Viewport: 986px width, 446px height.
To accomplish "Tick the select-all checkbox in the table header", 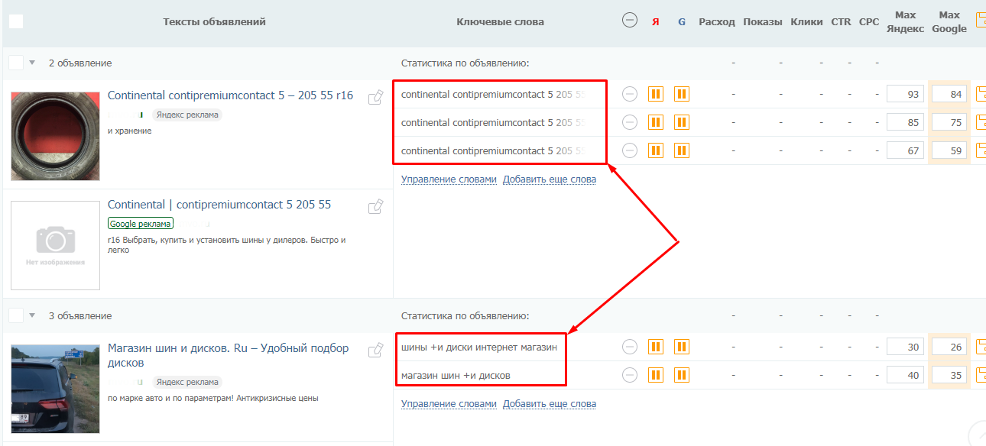I will click(16, 21).
